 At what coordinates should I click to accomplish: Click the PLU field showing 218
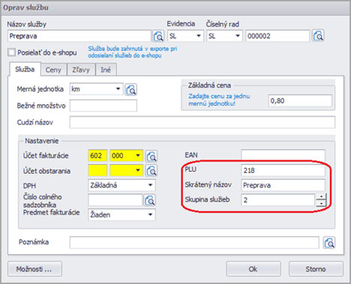tap(283, 170)
